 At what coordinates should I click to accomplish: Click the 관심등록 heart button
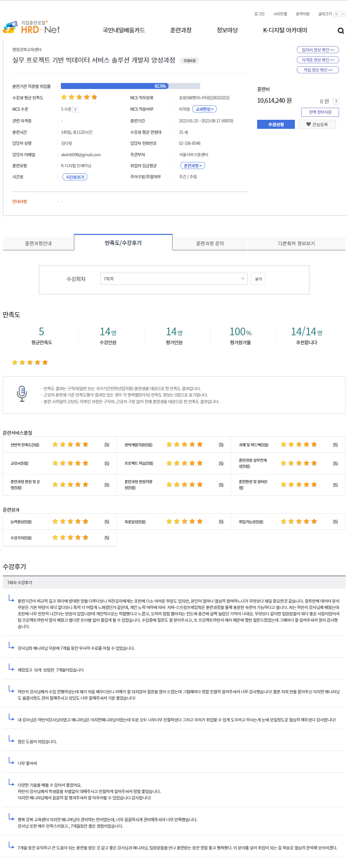[317, 124]
